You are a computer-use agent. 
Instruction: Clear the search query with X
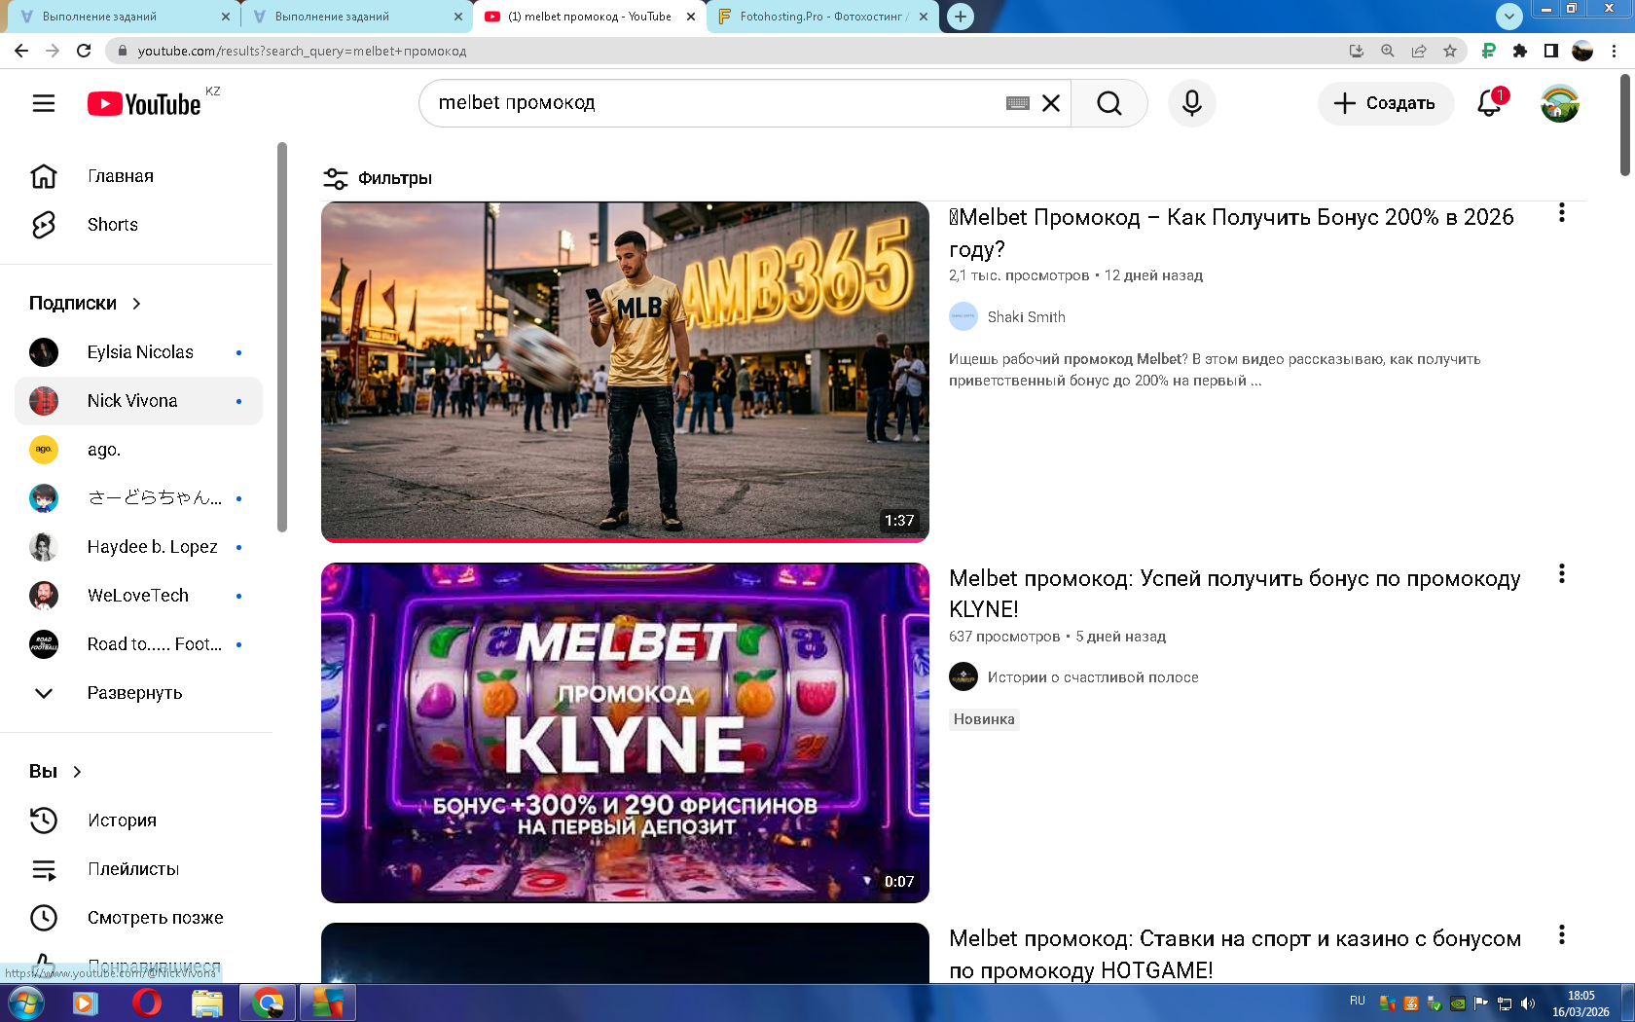pyautogui.click(x=1051, y=103)
